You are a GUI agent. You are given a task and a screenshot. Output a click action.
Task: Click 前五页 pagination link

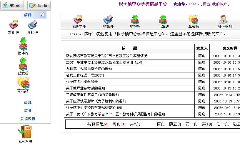(175, 124)
